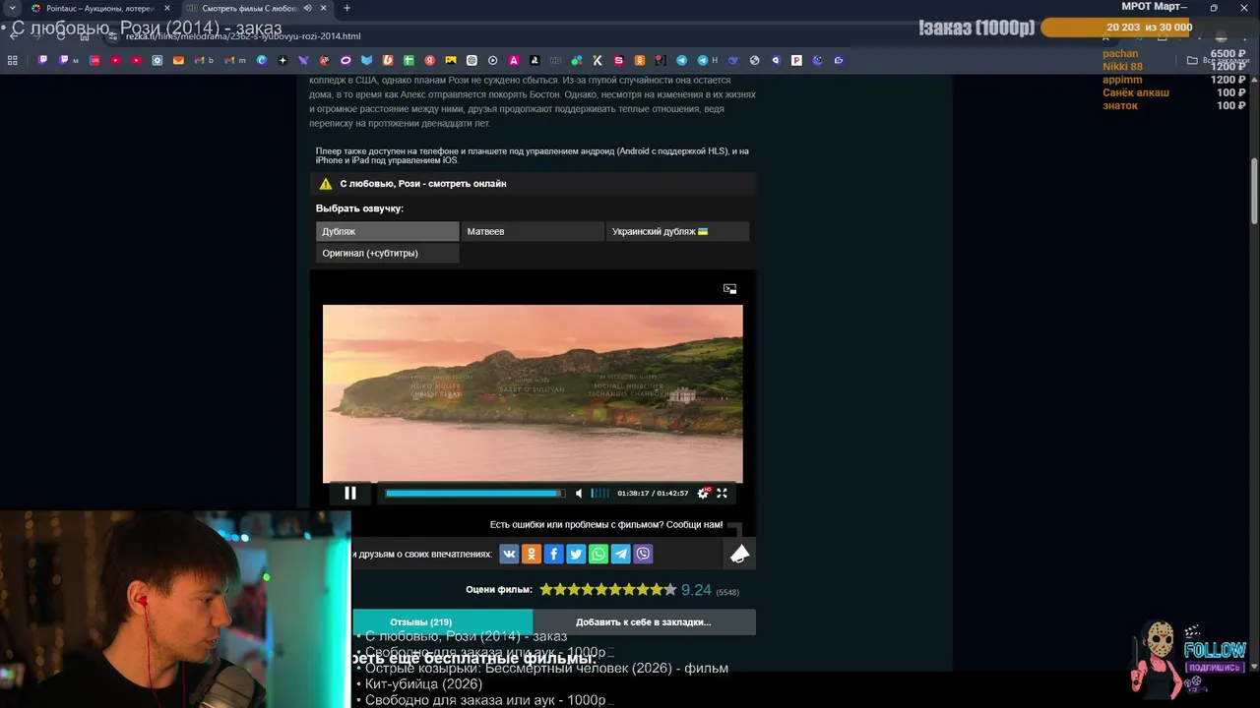Open a new browser tab
This screenshot has width=1260, height=708.
click(x=346, y=8)
